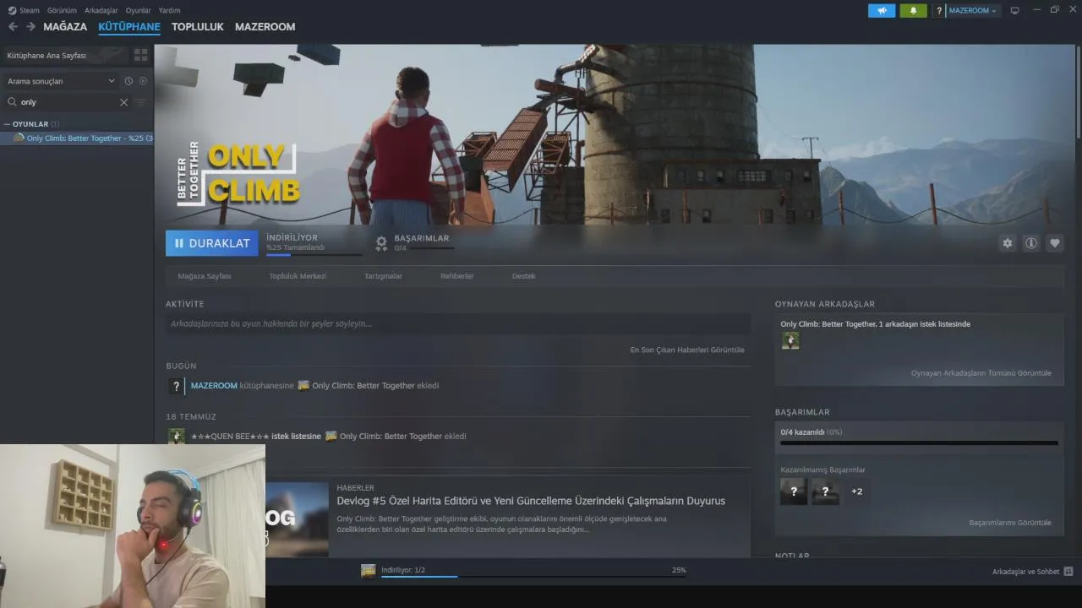Click the game icon beside library entry
This screenshot has width=1082, height=608.
(19, 138)
